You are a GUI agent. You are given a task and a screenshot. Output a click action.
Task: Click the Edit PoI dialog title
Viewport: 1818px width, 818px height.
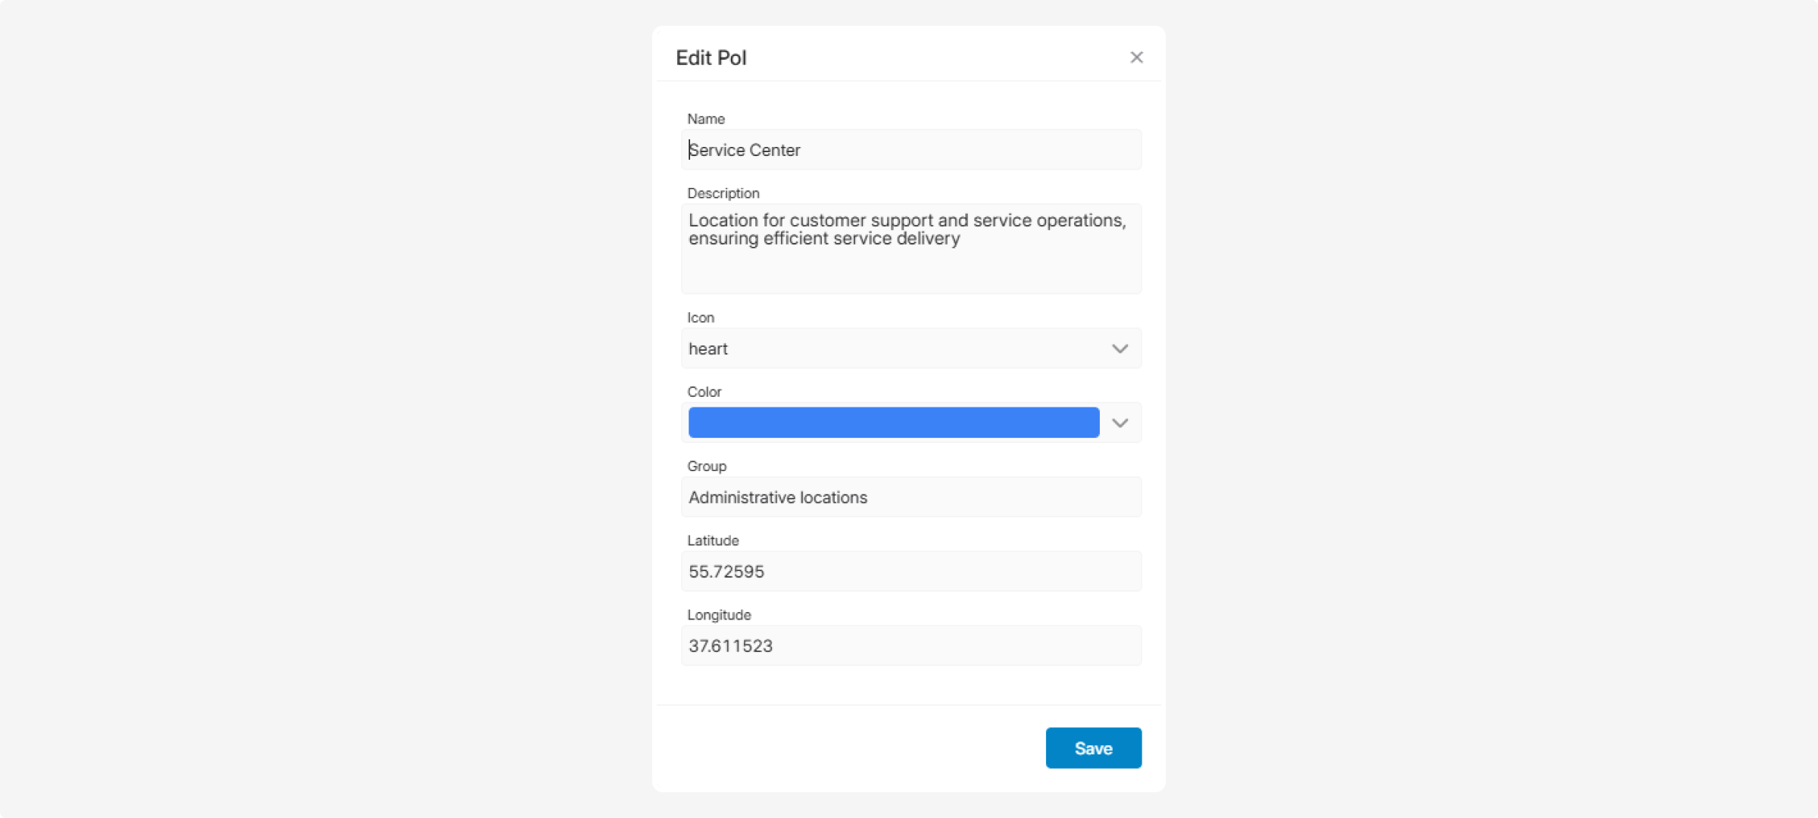coord(711,58)
